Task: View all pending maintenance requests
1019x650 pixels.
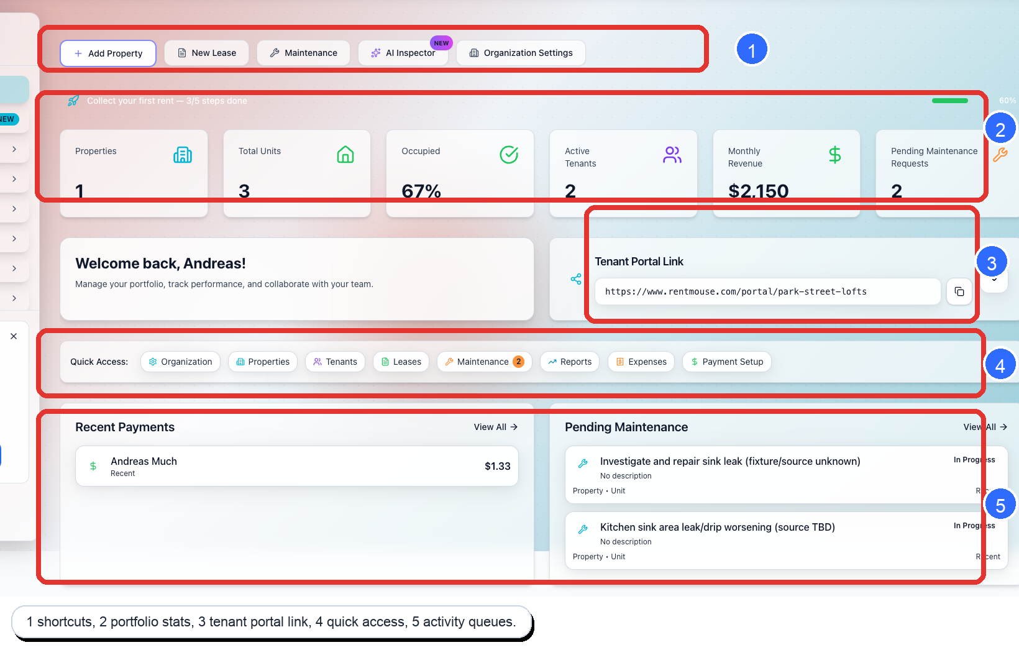Action: (x=984, y=427)
